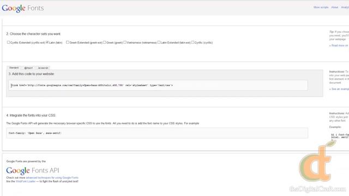Click the Google Fonts API logo in footer

click(33, 170)
